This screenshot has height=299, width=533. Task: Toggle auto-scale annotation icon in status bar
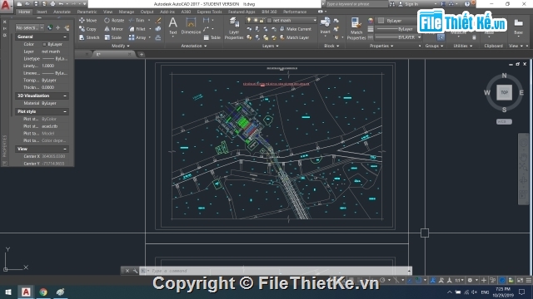[441, 281]
